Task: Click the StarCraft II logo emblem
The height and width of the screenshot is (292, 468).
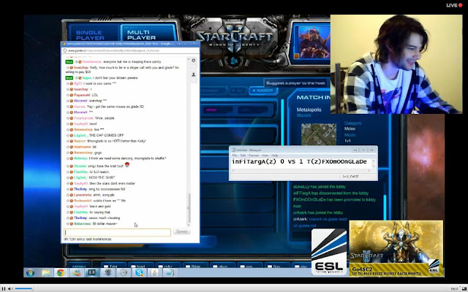Action: click(234, 39)
